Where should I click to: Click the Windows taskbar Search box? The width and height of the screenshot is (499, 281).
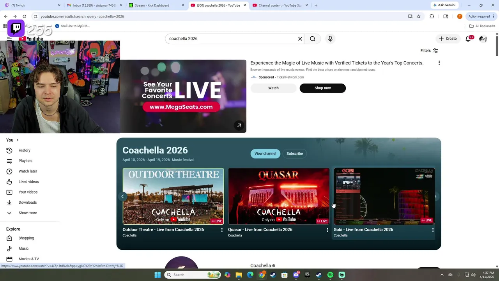193,275
